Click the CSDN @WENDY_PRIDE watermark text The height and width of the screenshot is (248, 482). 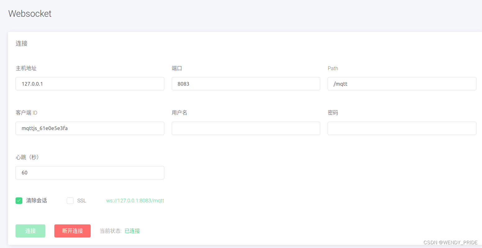click(x=450, y=242)
